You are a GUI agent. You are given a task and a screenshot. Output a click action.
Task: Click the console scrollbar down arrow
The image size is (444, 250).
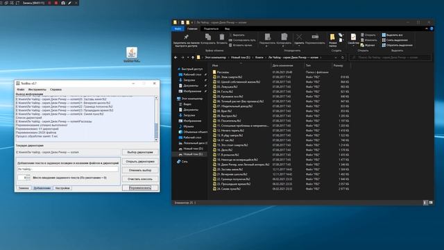(x=156, y=140)
